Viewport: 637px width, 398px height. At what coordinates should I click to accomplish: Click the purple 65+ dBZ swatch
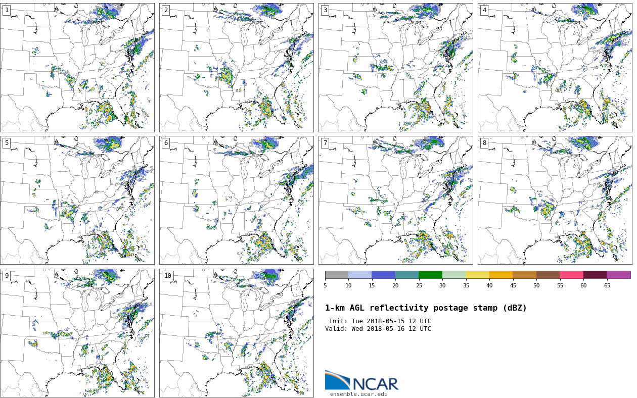[x=619, y=275]
